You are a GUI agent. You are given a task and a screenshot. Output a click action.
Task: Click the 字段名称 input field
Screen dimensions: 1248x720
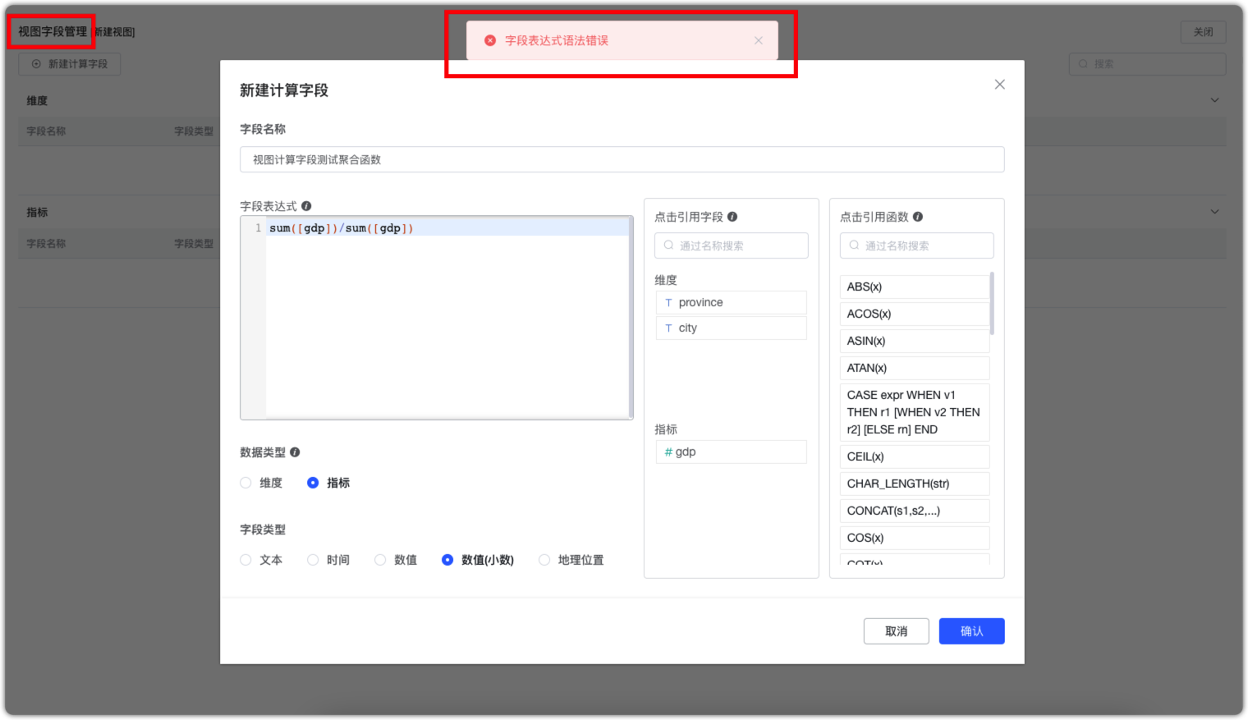[x=622, y=160]
